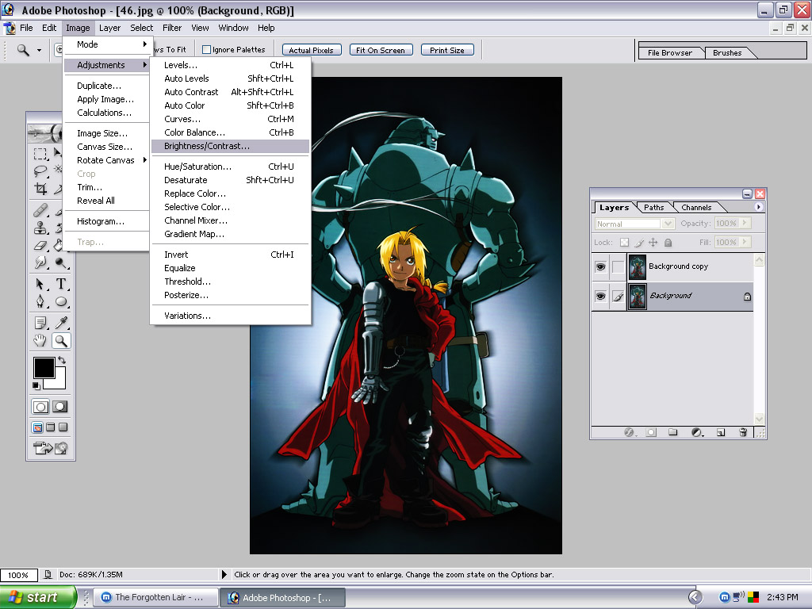812x609 pixels.
Task: Open the Windows Start menu
Action: (x=38, y=597)
